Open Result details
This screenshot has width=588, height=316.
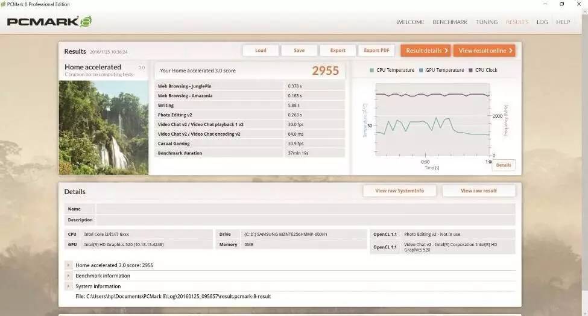[425, 51]
